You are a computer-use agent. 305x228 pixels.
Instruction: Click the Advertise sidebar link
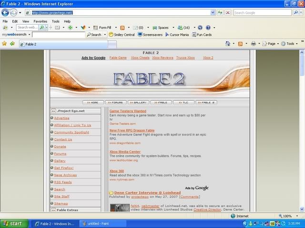coord(61,118)
